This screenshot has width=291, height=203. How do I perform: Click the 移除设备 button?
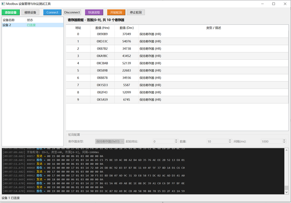pos(30,12)
